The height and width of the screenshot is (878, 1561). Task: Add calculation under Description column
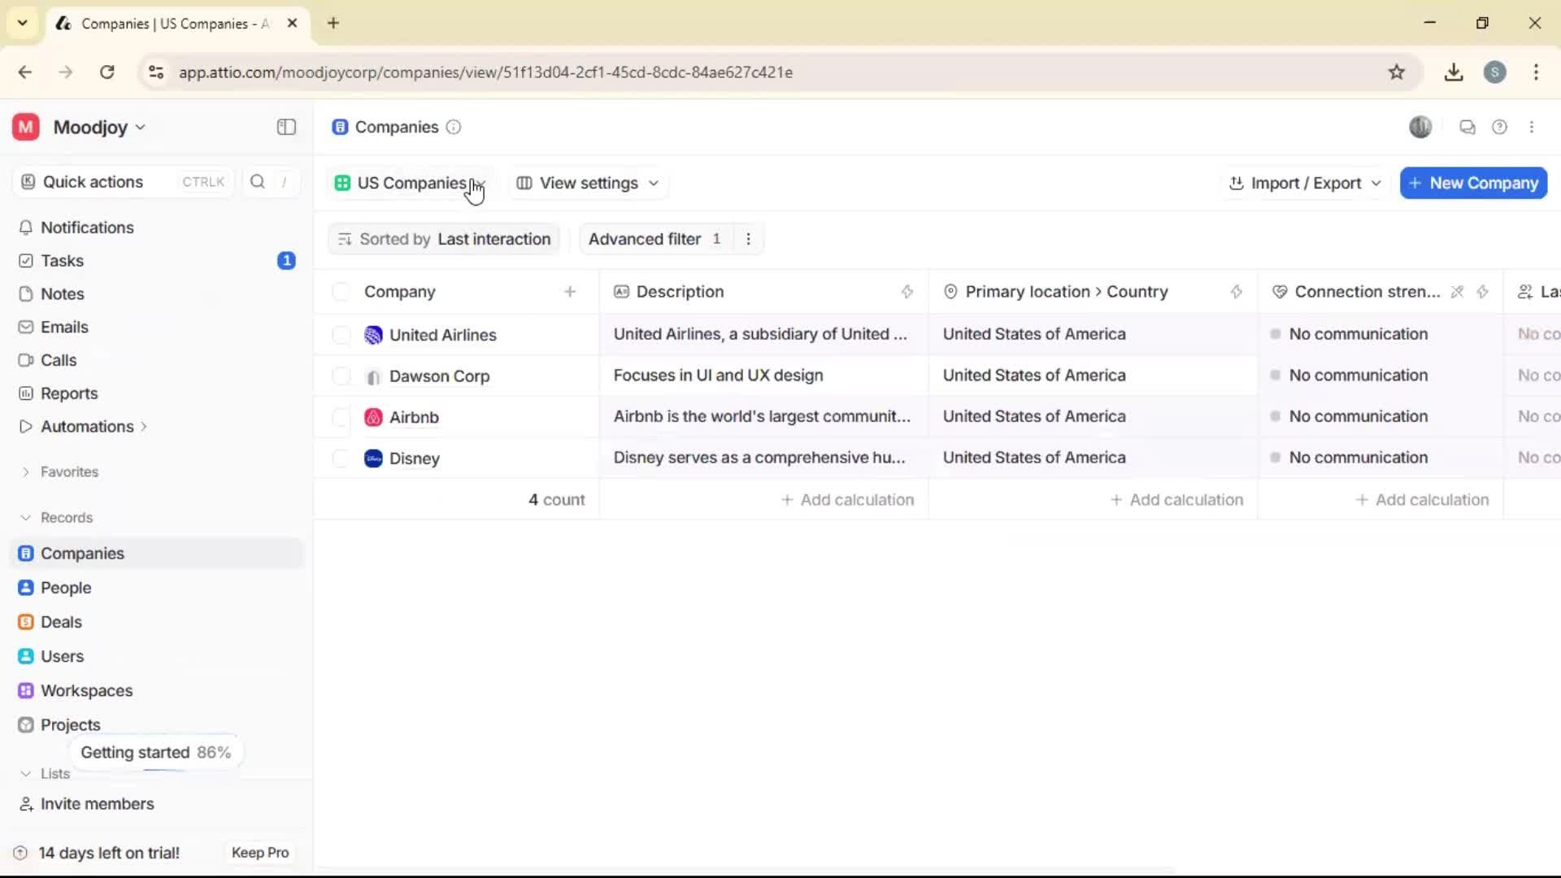point(847,500)
